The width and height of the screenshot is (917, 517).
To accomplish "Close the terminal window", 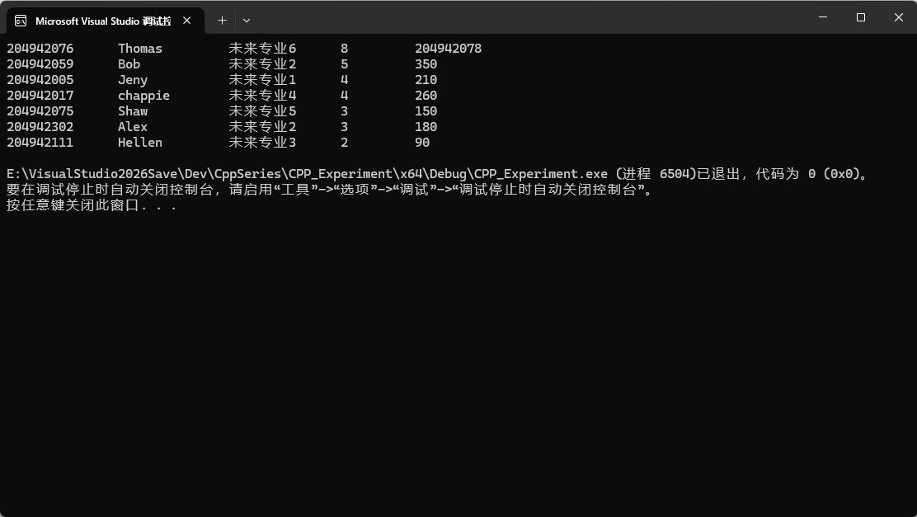I will [x=898, y=17].
